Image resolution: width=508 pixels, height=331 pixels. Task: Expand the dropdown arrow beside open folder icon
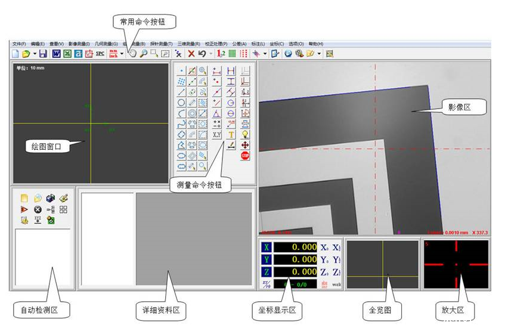[x=35, y=54]
